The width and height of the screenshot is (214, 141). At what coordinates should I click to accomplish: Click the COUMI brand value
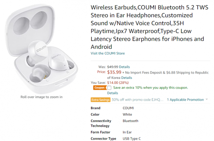[128, 108]
